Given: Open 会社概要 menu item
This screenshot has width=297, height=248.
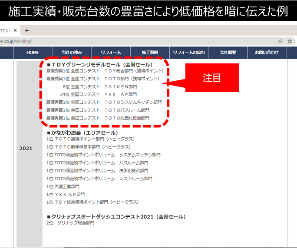Looking at the screenshot, I should coord(228,53).
